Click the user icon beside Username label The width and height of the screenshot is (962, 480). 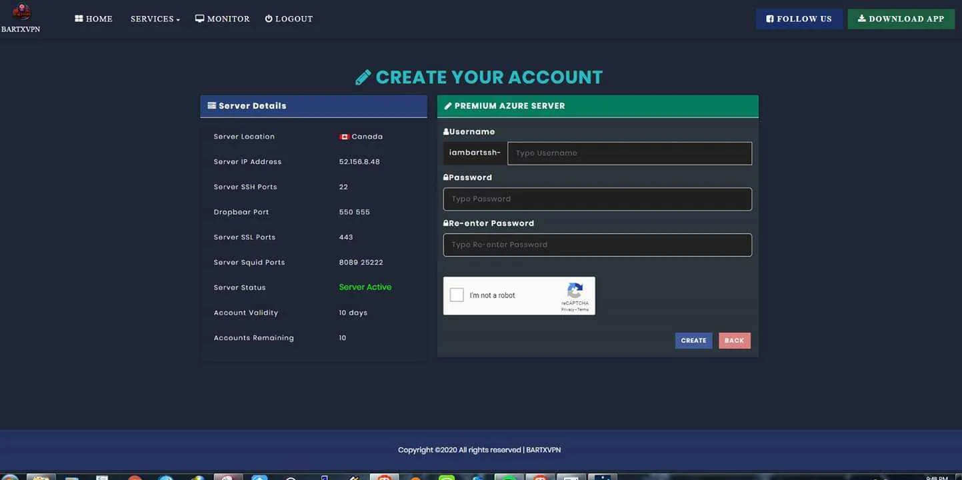coord(446,132)
